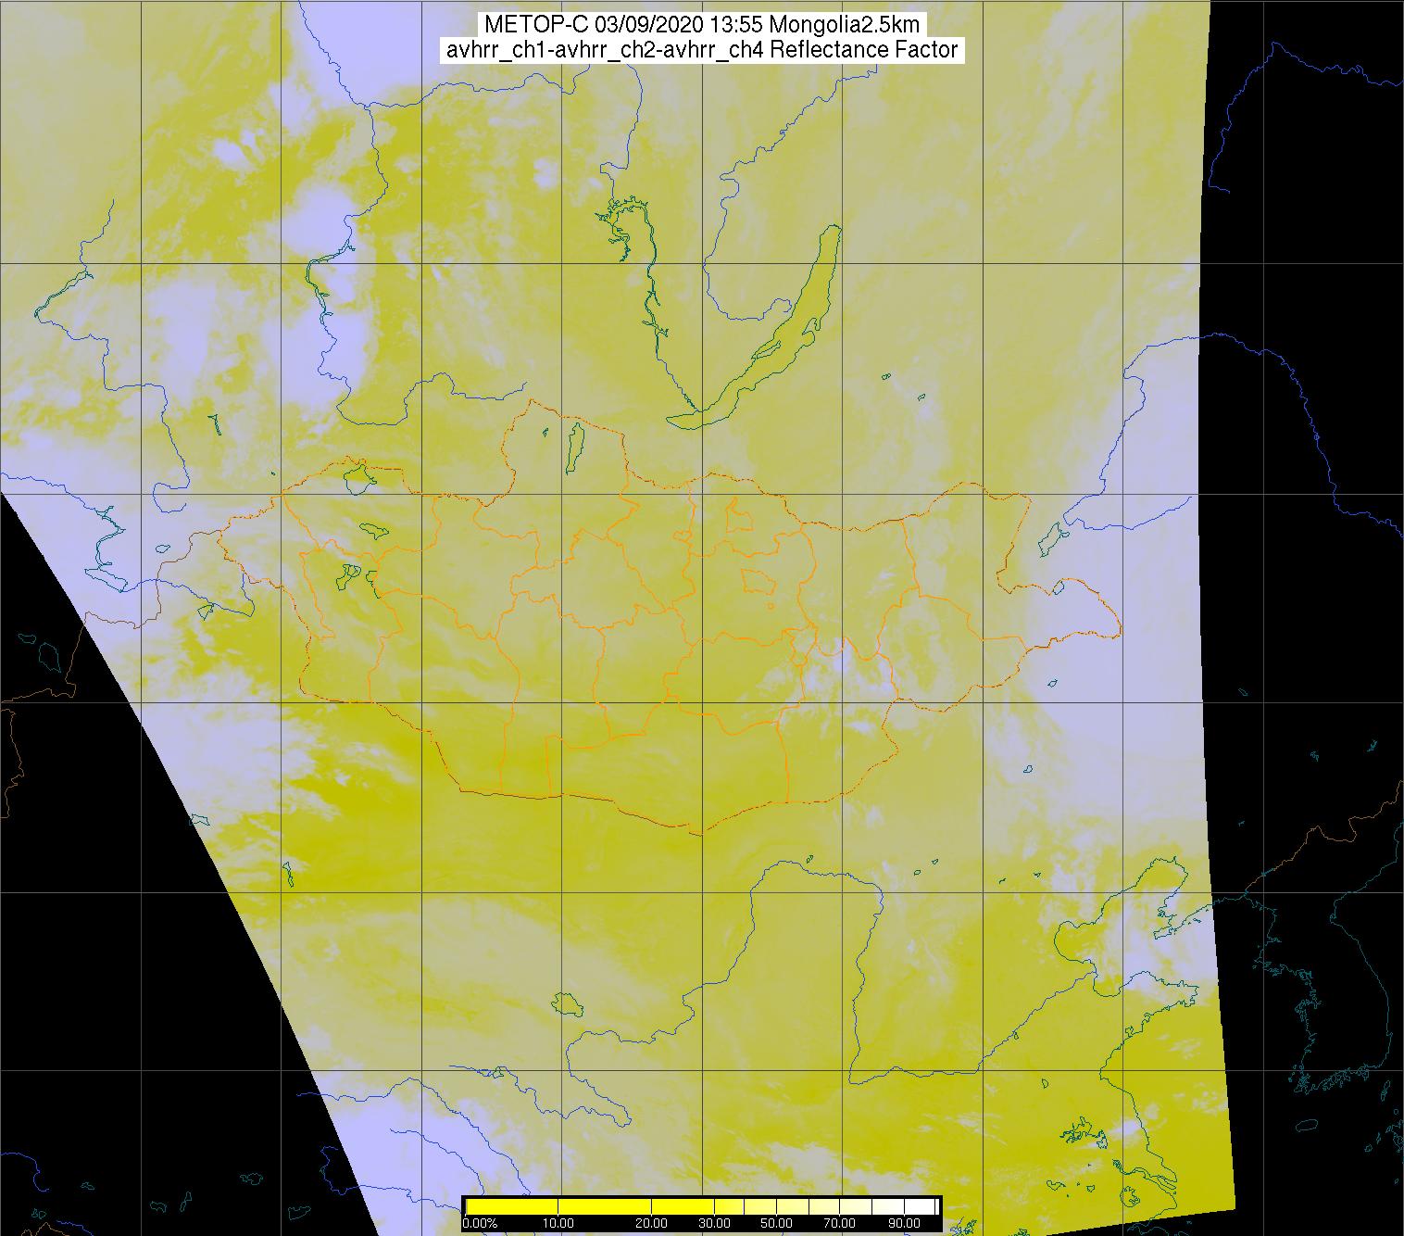
Task: Click the '0.00%' label under the color bar
Action: pos(480,1224)
